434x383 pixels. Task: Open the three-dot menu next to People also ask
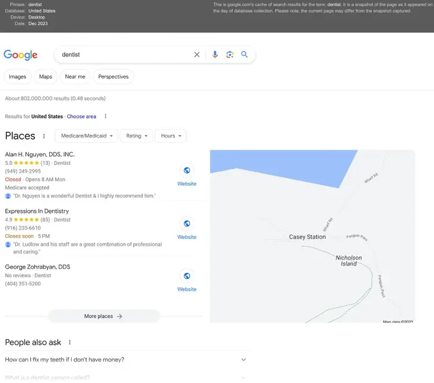pyautogui.click(x=70, y=343)
